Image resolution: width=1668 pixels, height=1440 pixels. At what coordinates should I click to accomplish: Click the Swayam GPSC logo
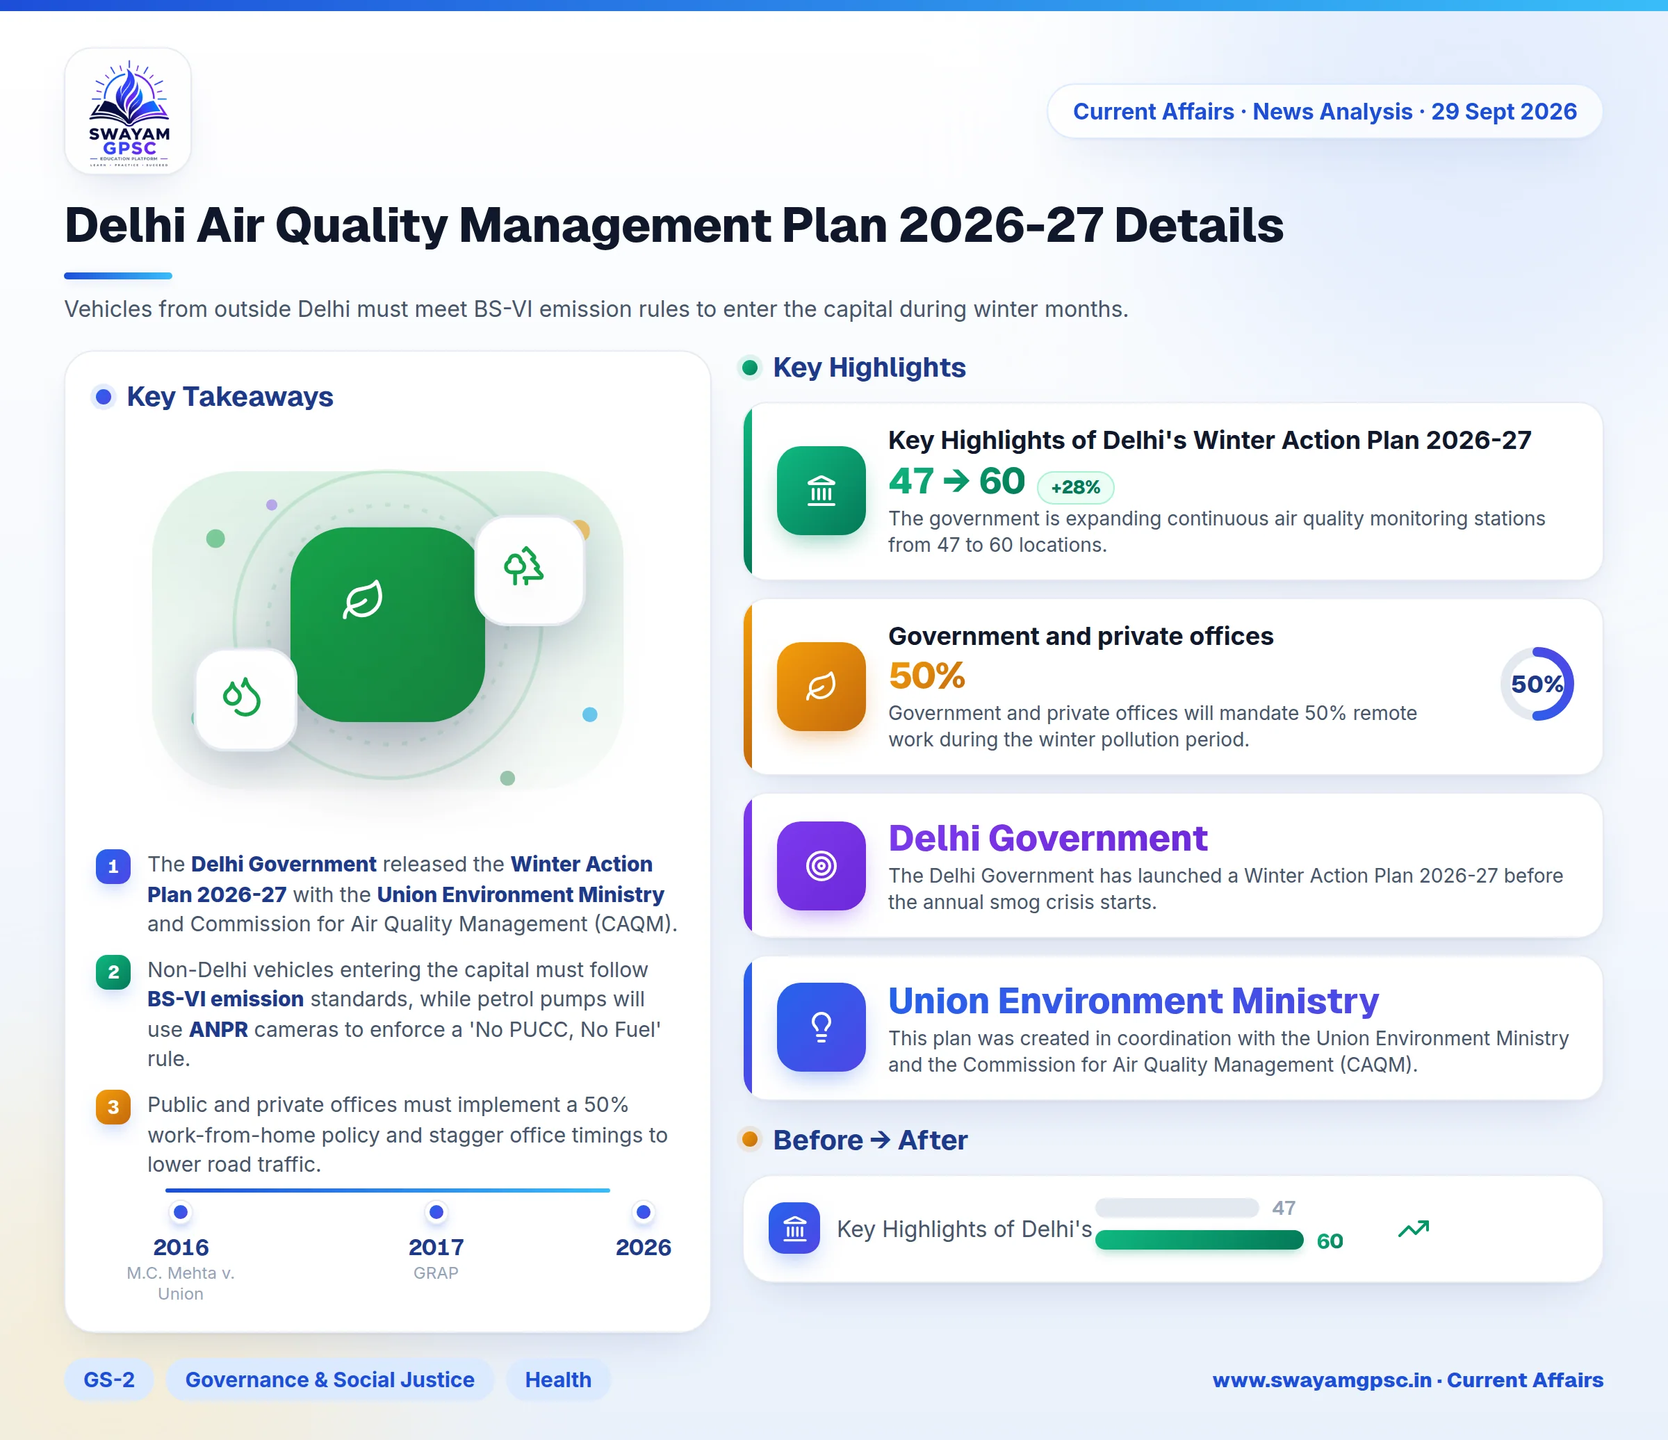(128, 111)
